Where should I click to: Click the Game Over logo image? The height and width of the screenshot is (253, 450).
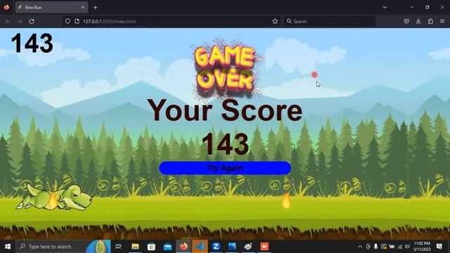[225, 68]
